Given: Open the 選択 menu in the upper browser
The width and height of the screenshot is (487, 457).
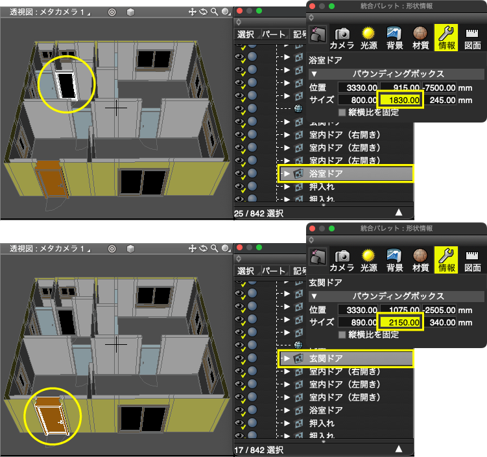Looking at the screenshot, I should (247, 34).
